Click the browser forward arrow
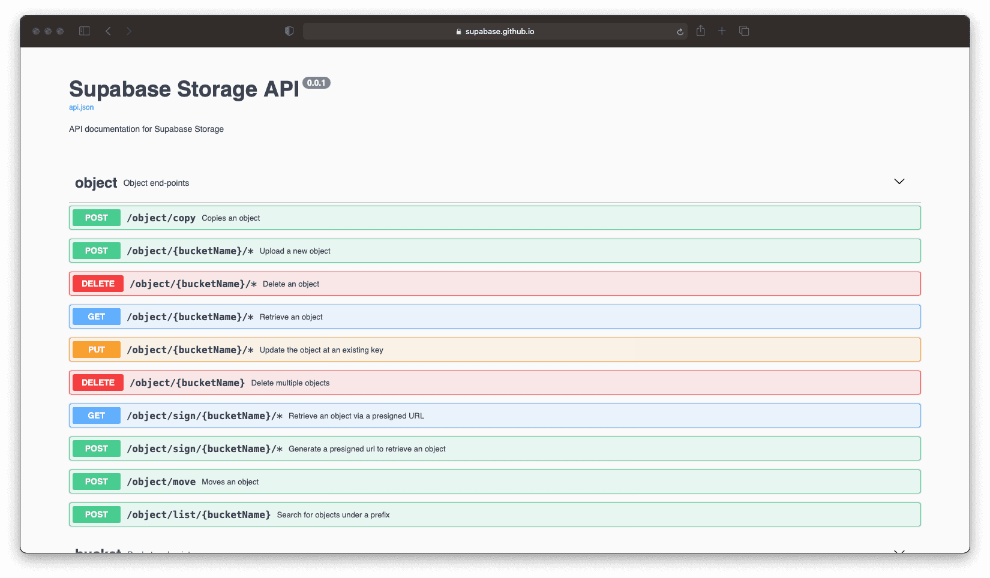The width and height of the screenshot is (990, 578). [129, 31]
